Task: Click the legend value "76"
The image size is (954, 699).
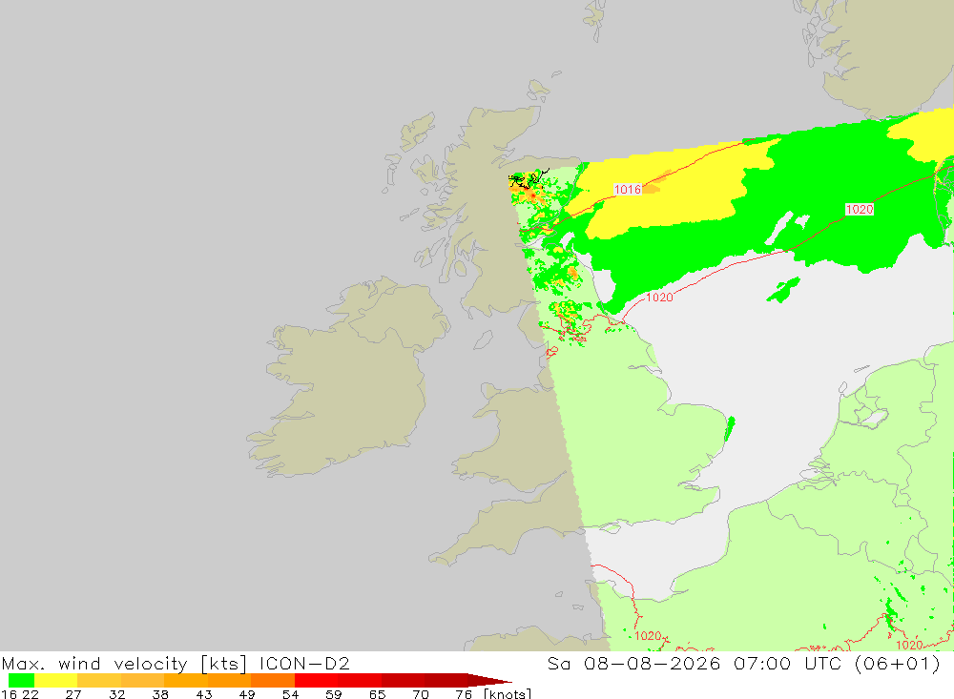Action: (x=465, y=694)
